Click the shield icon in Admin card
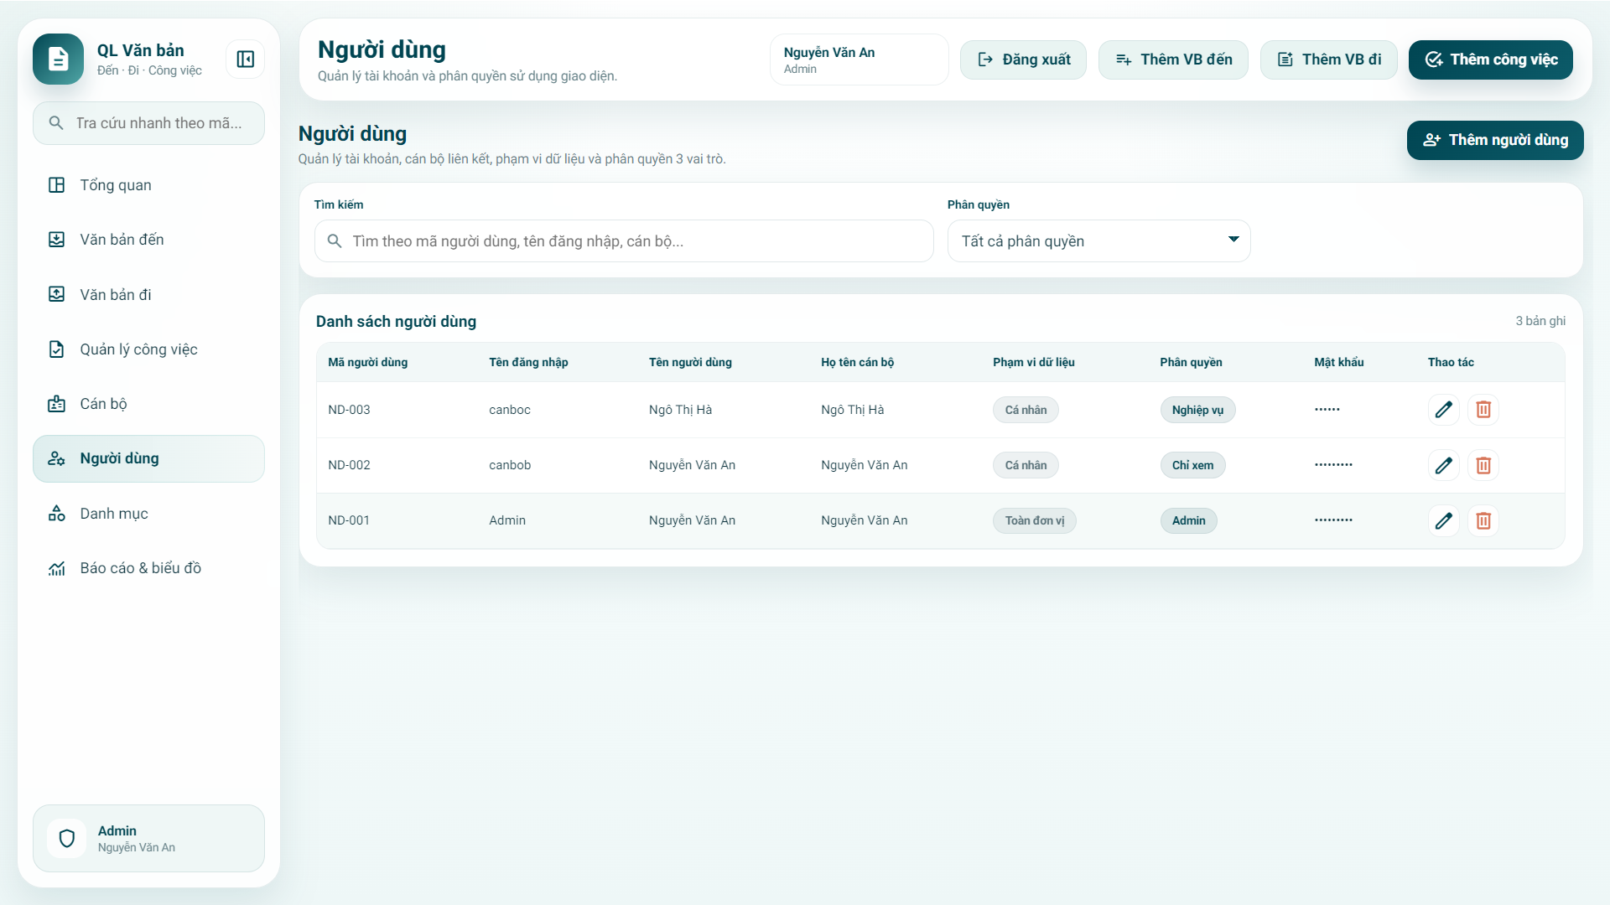The image size is (1610, 905). click(x=67, y=838)
